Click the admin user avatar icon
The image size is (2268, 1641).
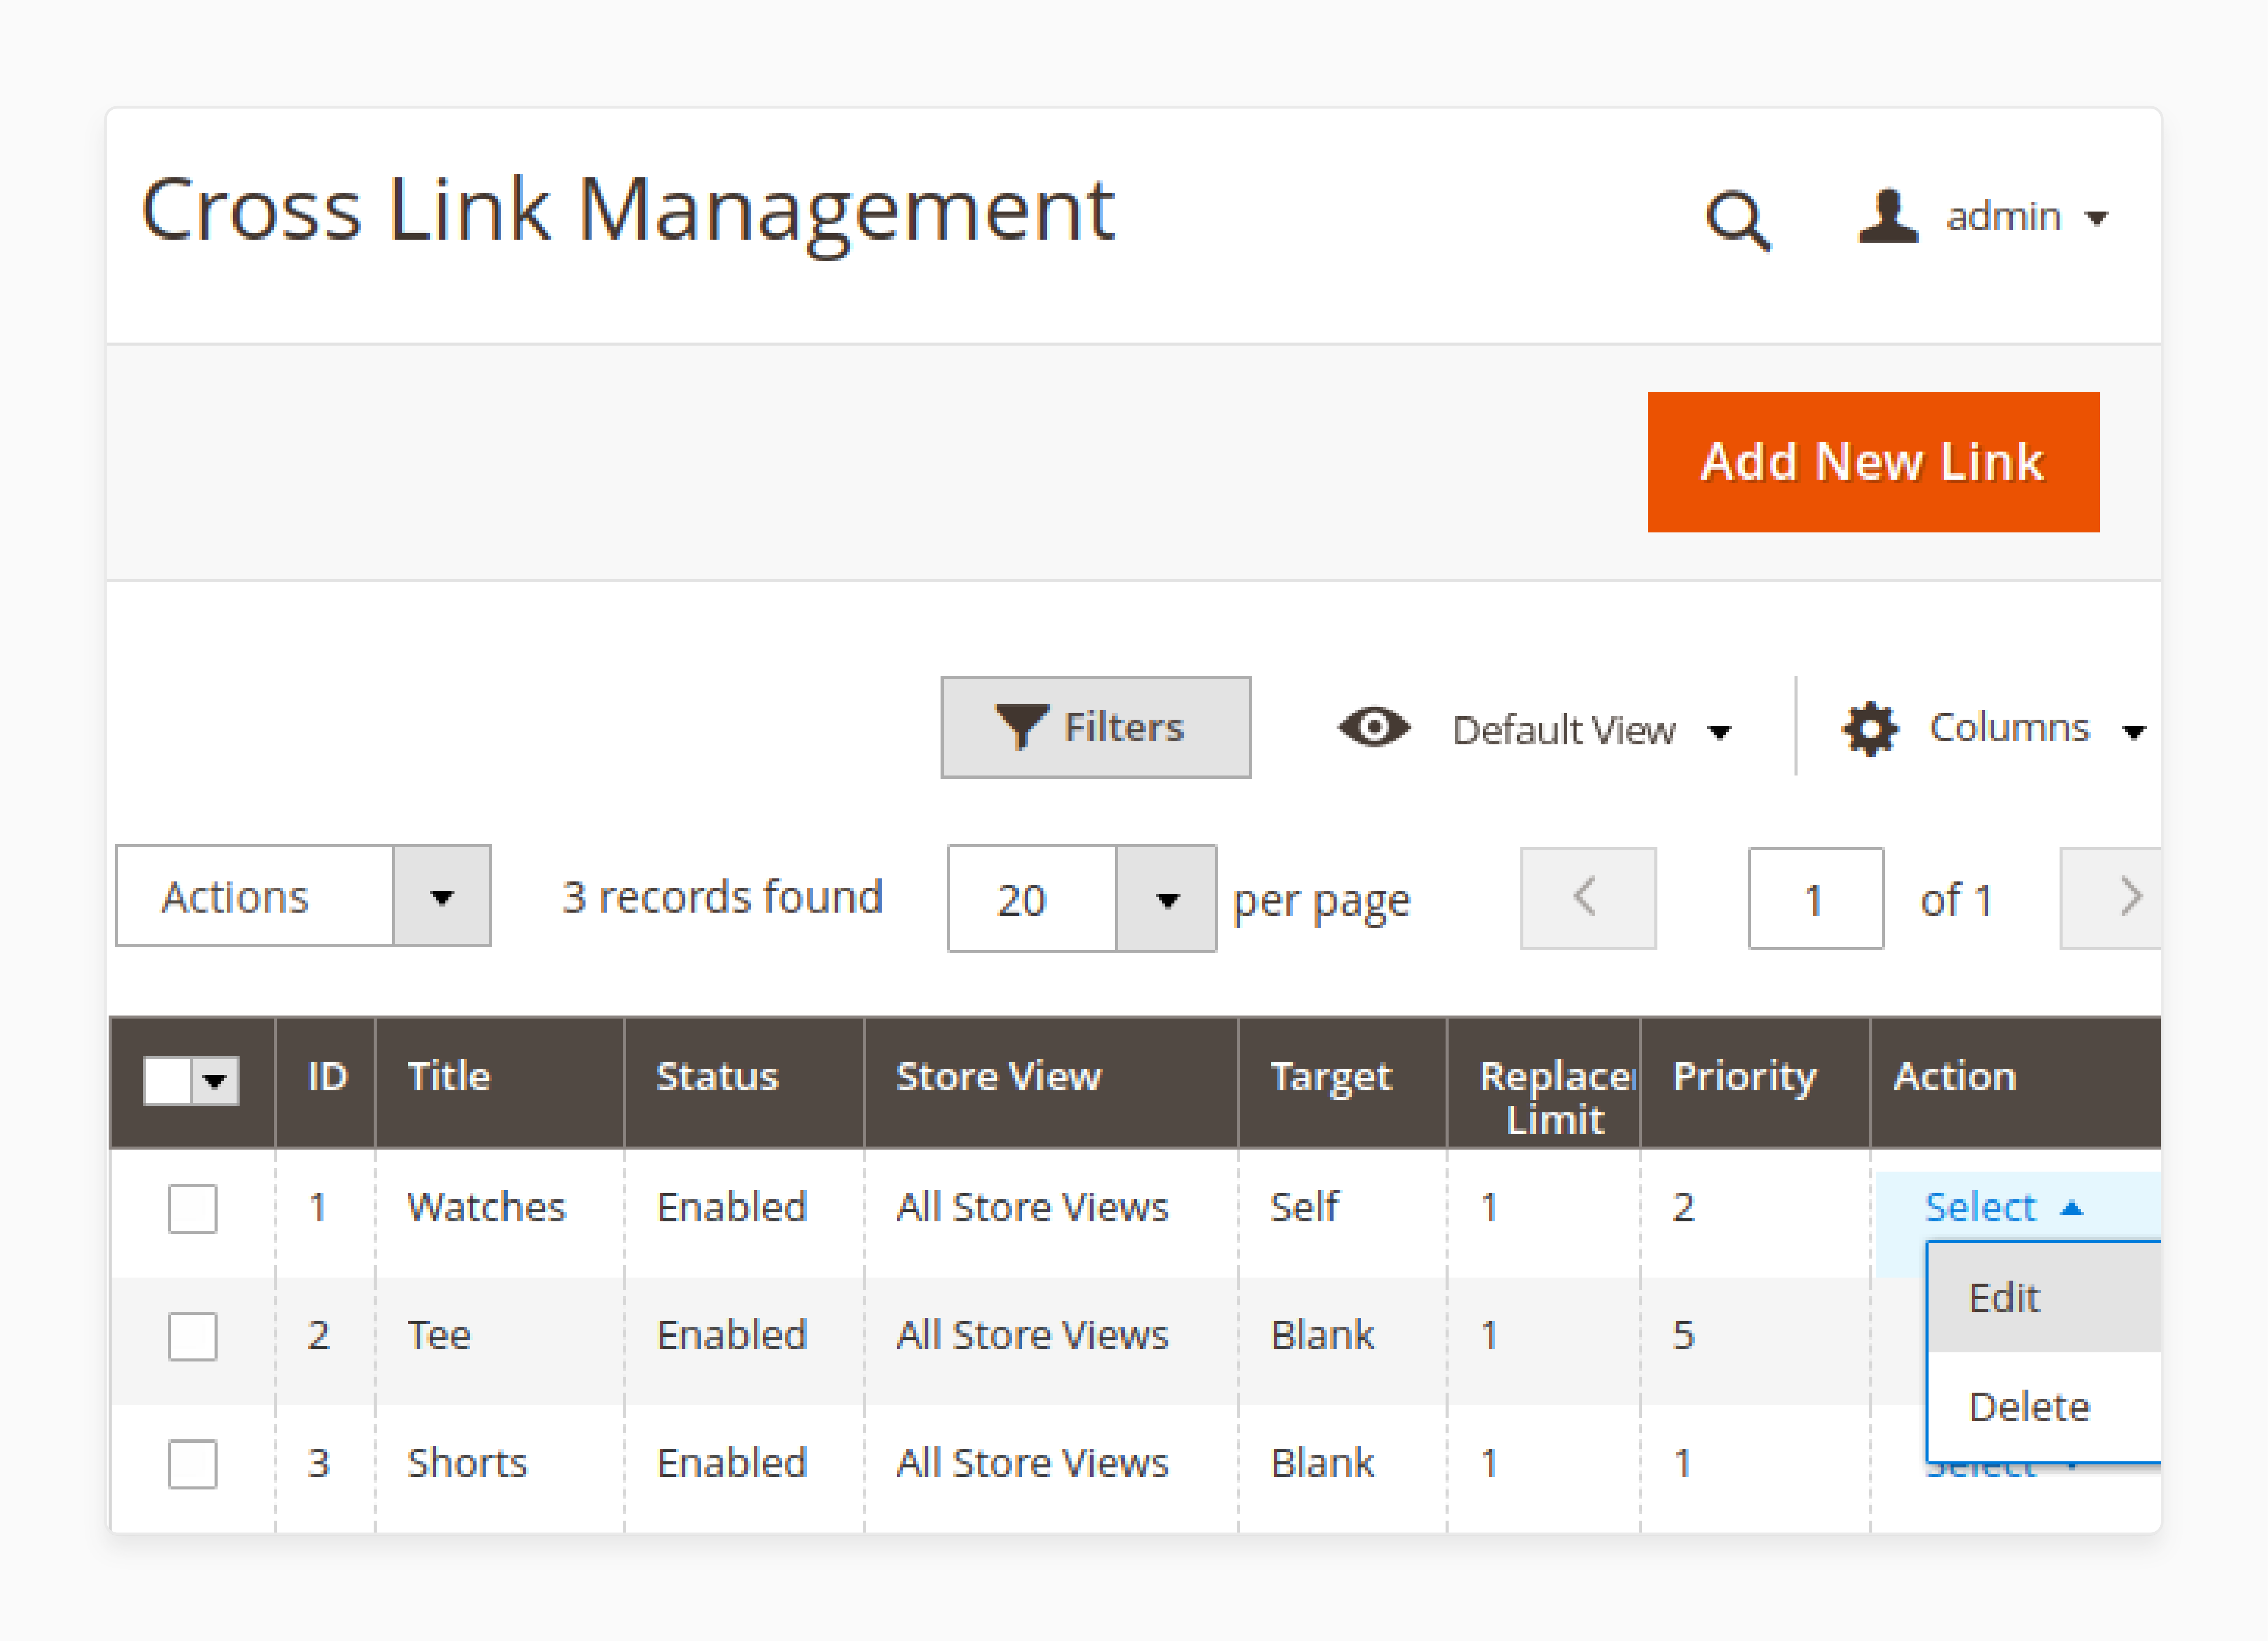pyautogui.click(x=1887, y=216)
